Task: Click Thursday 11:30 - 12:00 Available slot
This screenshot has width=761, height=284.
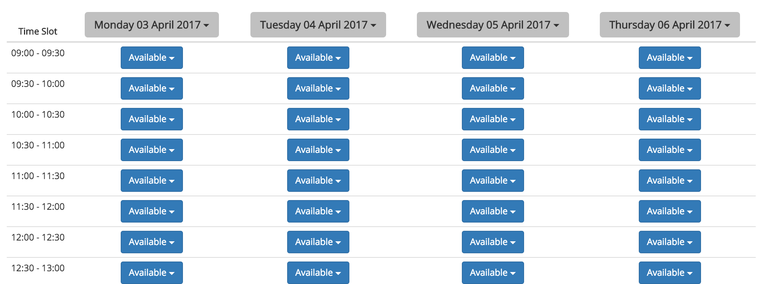Action: click(670, 211)
